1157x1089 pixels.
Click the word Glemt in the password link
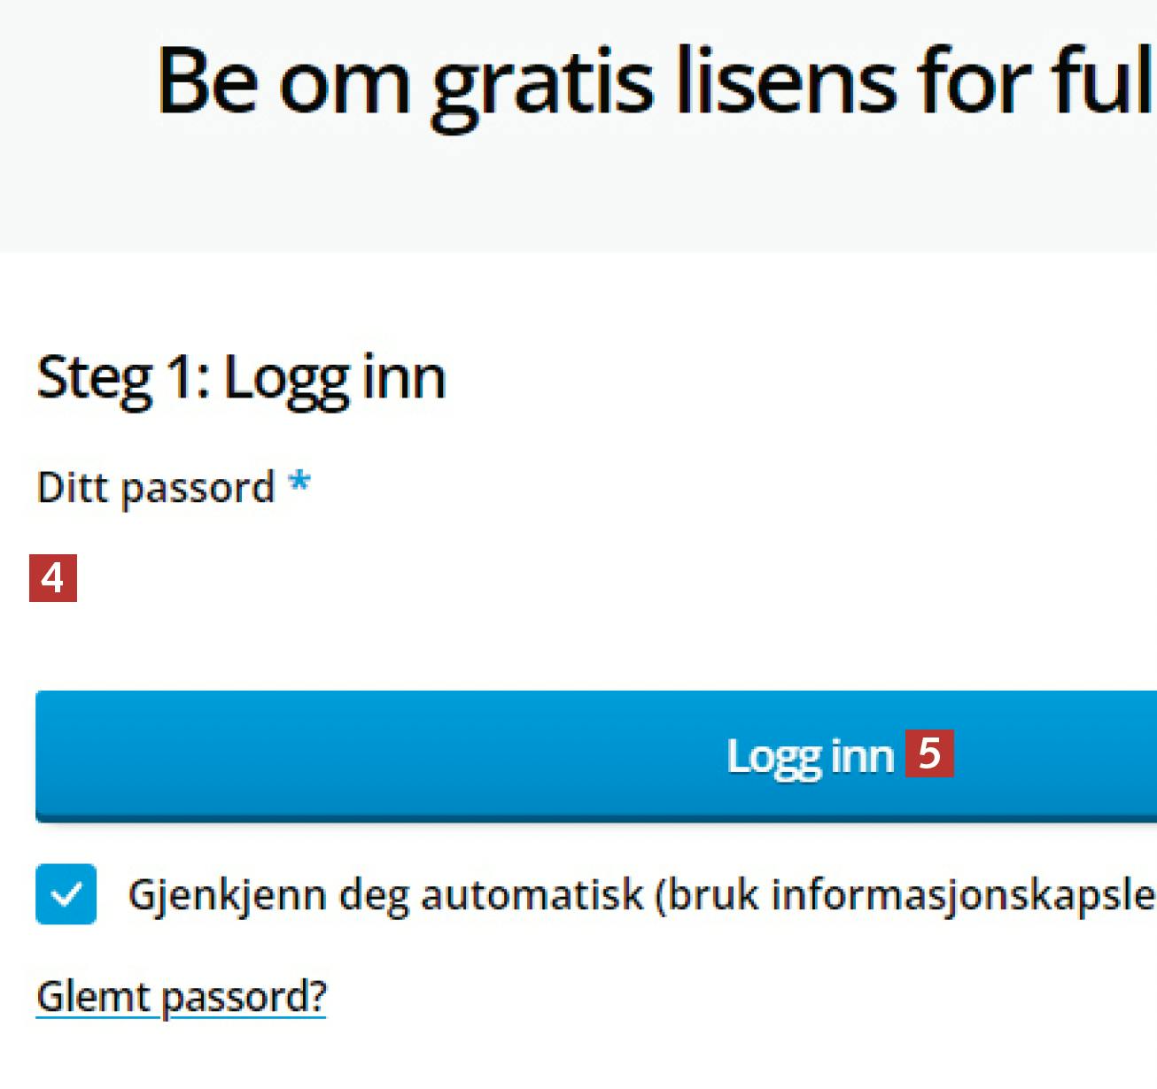click(x=94, y=997)
